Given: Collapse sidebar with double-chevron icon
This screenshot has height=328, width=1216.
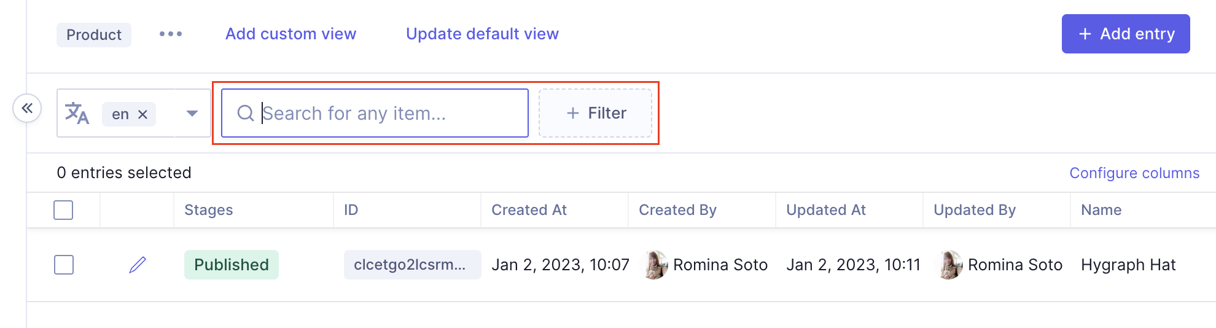Looking at the screenshot, I should click(27, 109).
